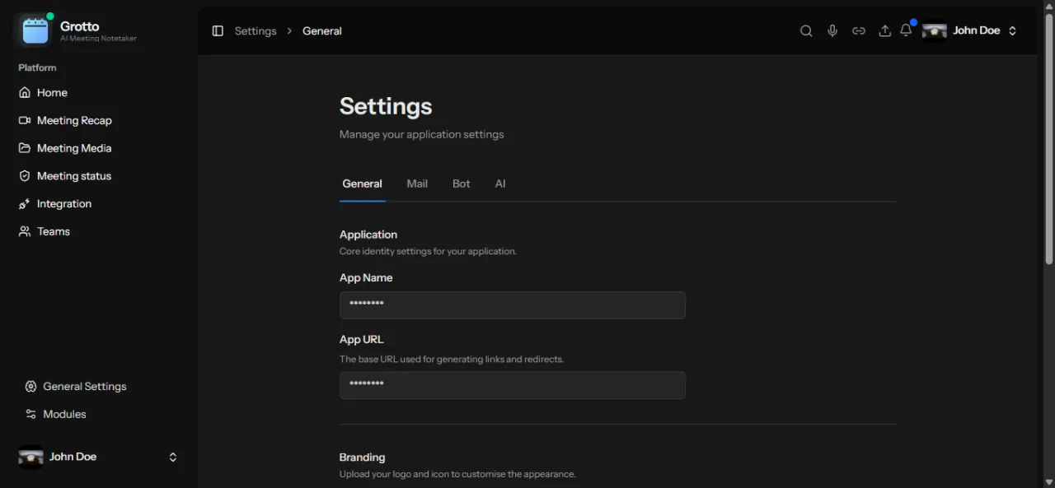Switch to the Bot tab
1055x488 pixels.
(x=462, y=184)
